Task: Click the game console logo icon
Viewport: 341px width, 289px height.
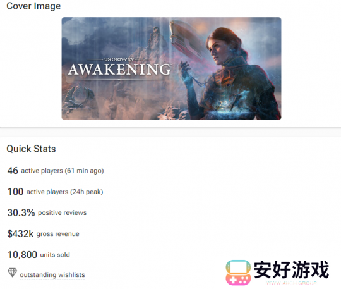Action: [238, 273]
